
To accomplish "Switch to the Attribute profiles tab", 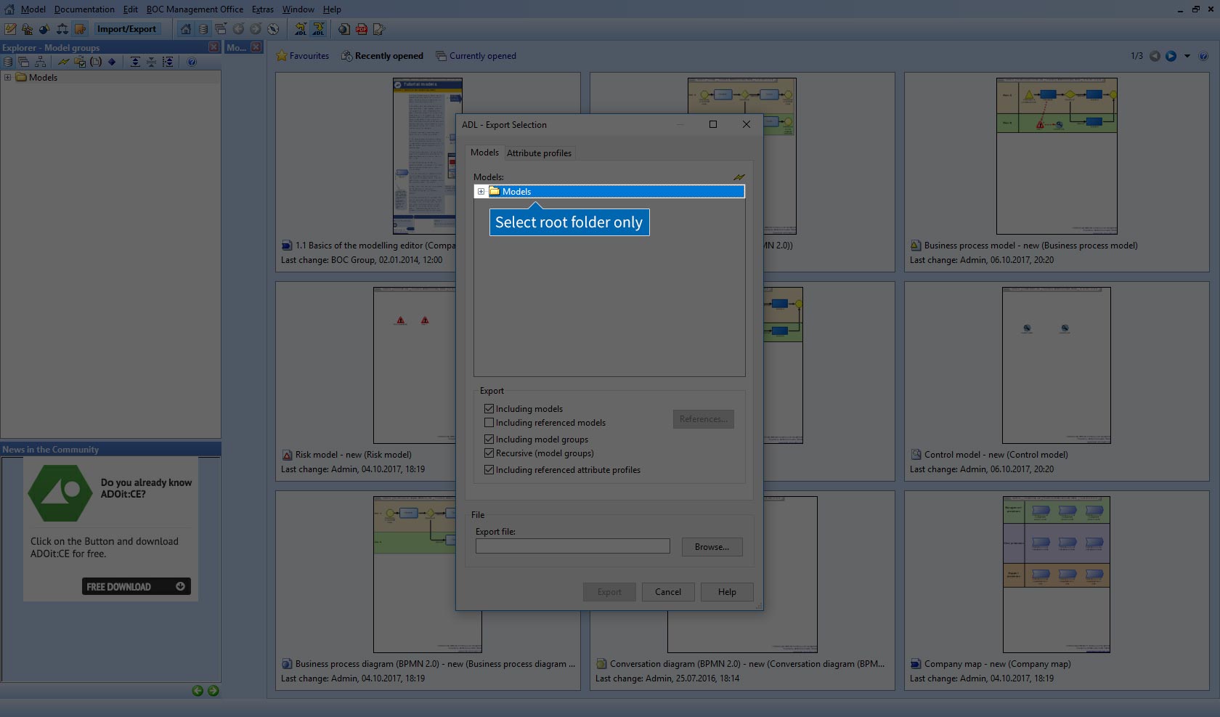I will point(539,153).
